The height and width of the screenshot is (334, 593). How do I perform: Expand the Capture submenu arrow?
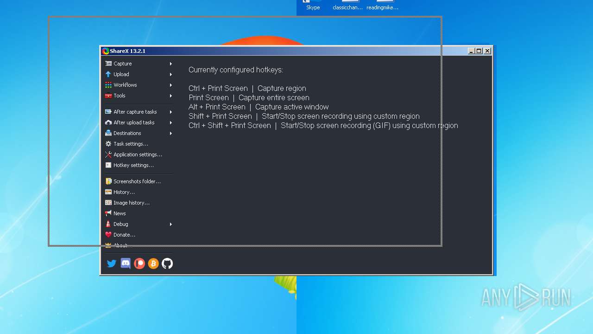[x=171, y=64]
